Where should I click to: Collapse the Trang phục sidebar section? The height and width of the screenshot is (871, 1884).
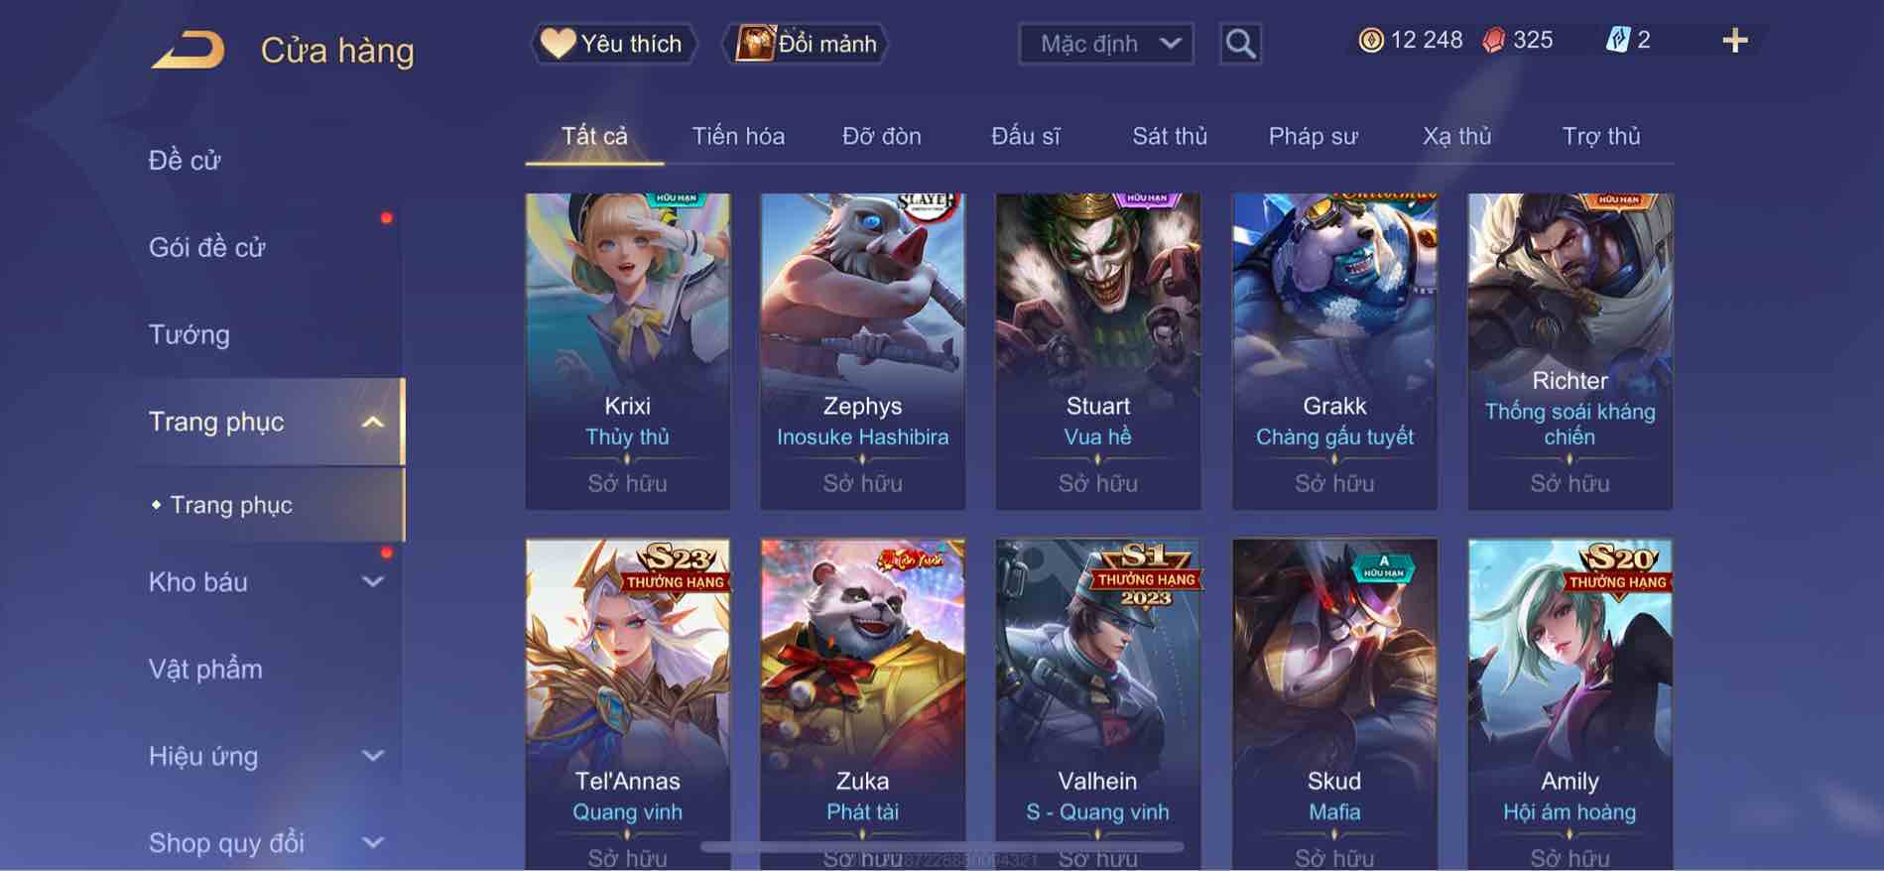click(x=372, y=423)
